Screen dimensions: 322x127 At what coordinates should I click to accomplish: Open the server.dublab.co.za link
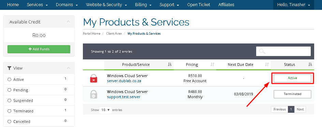124,81
